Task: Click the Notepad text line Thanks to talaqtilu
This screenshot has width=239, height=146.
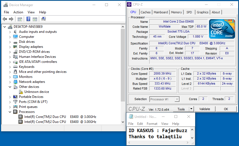Action: [155, 137]
